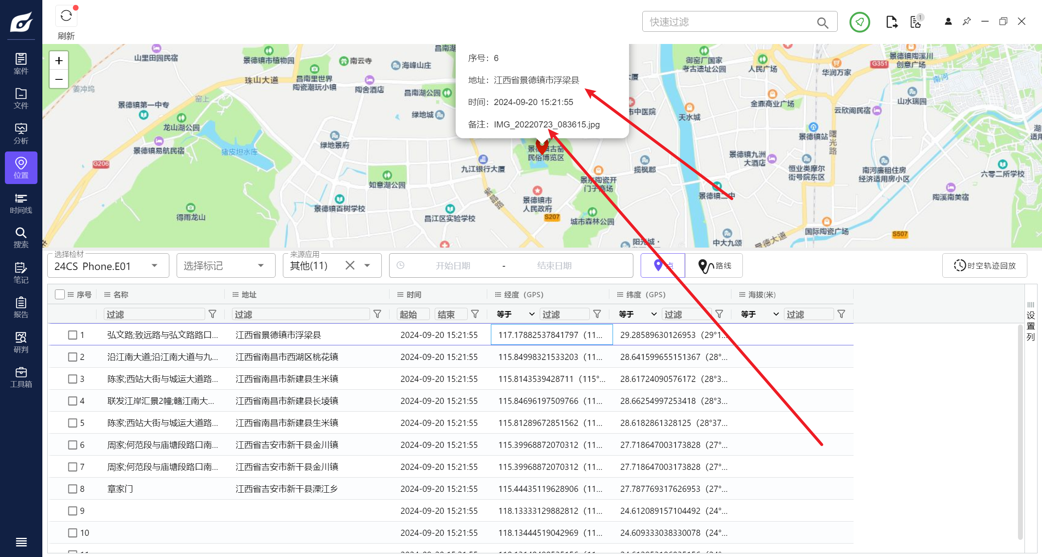The height and width of the screenshot is (557, 1042).
Task: Click the file export icon in the top bar
Action: pos(891,22)
